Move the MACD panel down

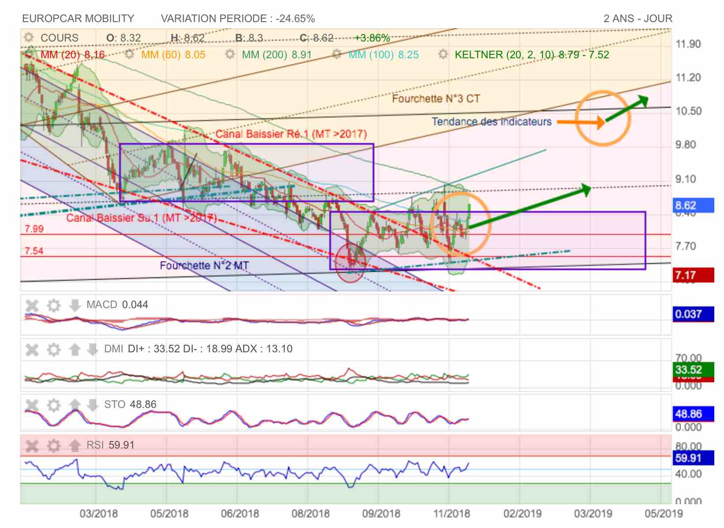75,305
